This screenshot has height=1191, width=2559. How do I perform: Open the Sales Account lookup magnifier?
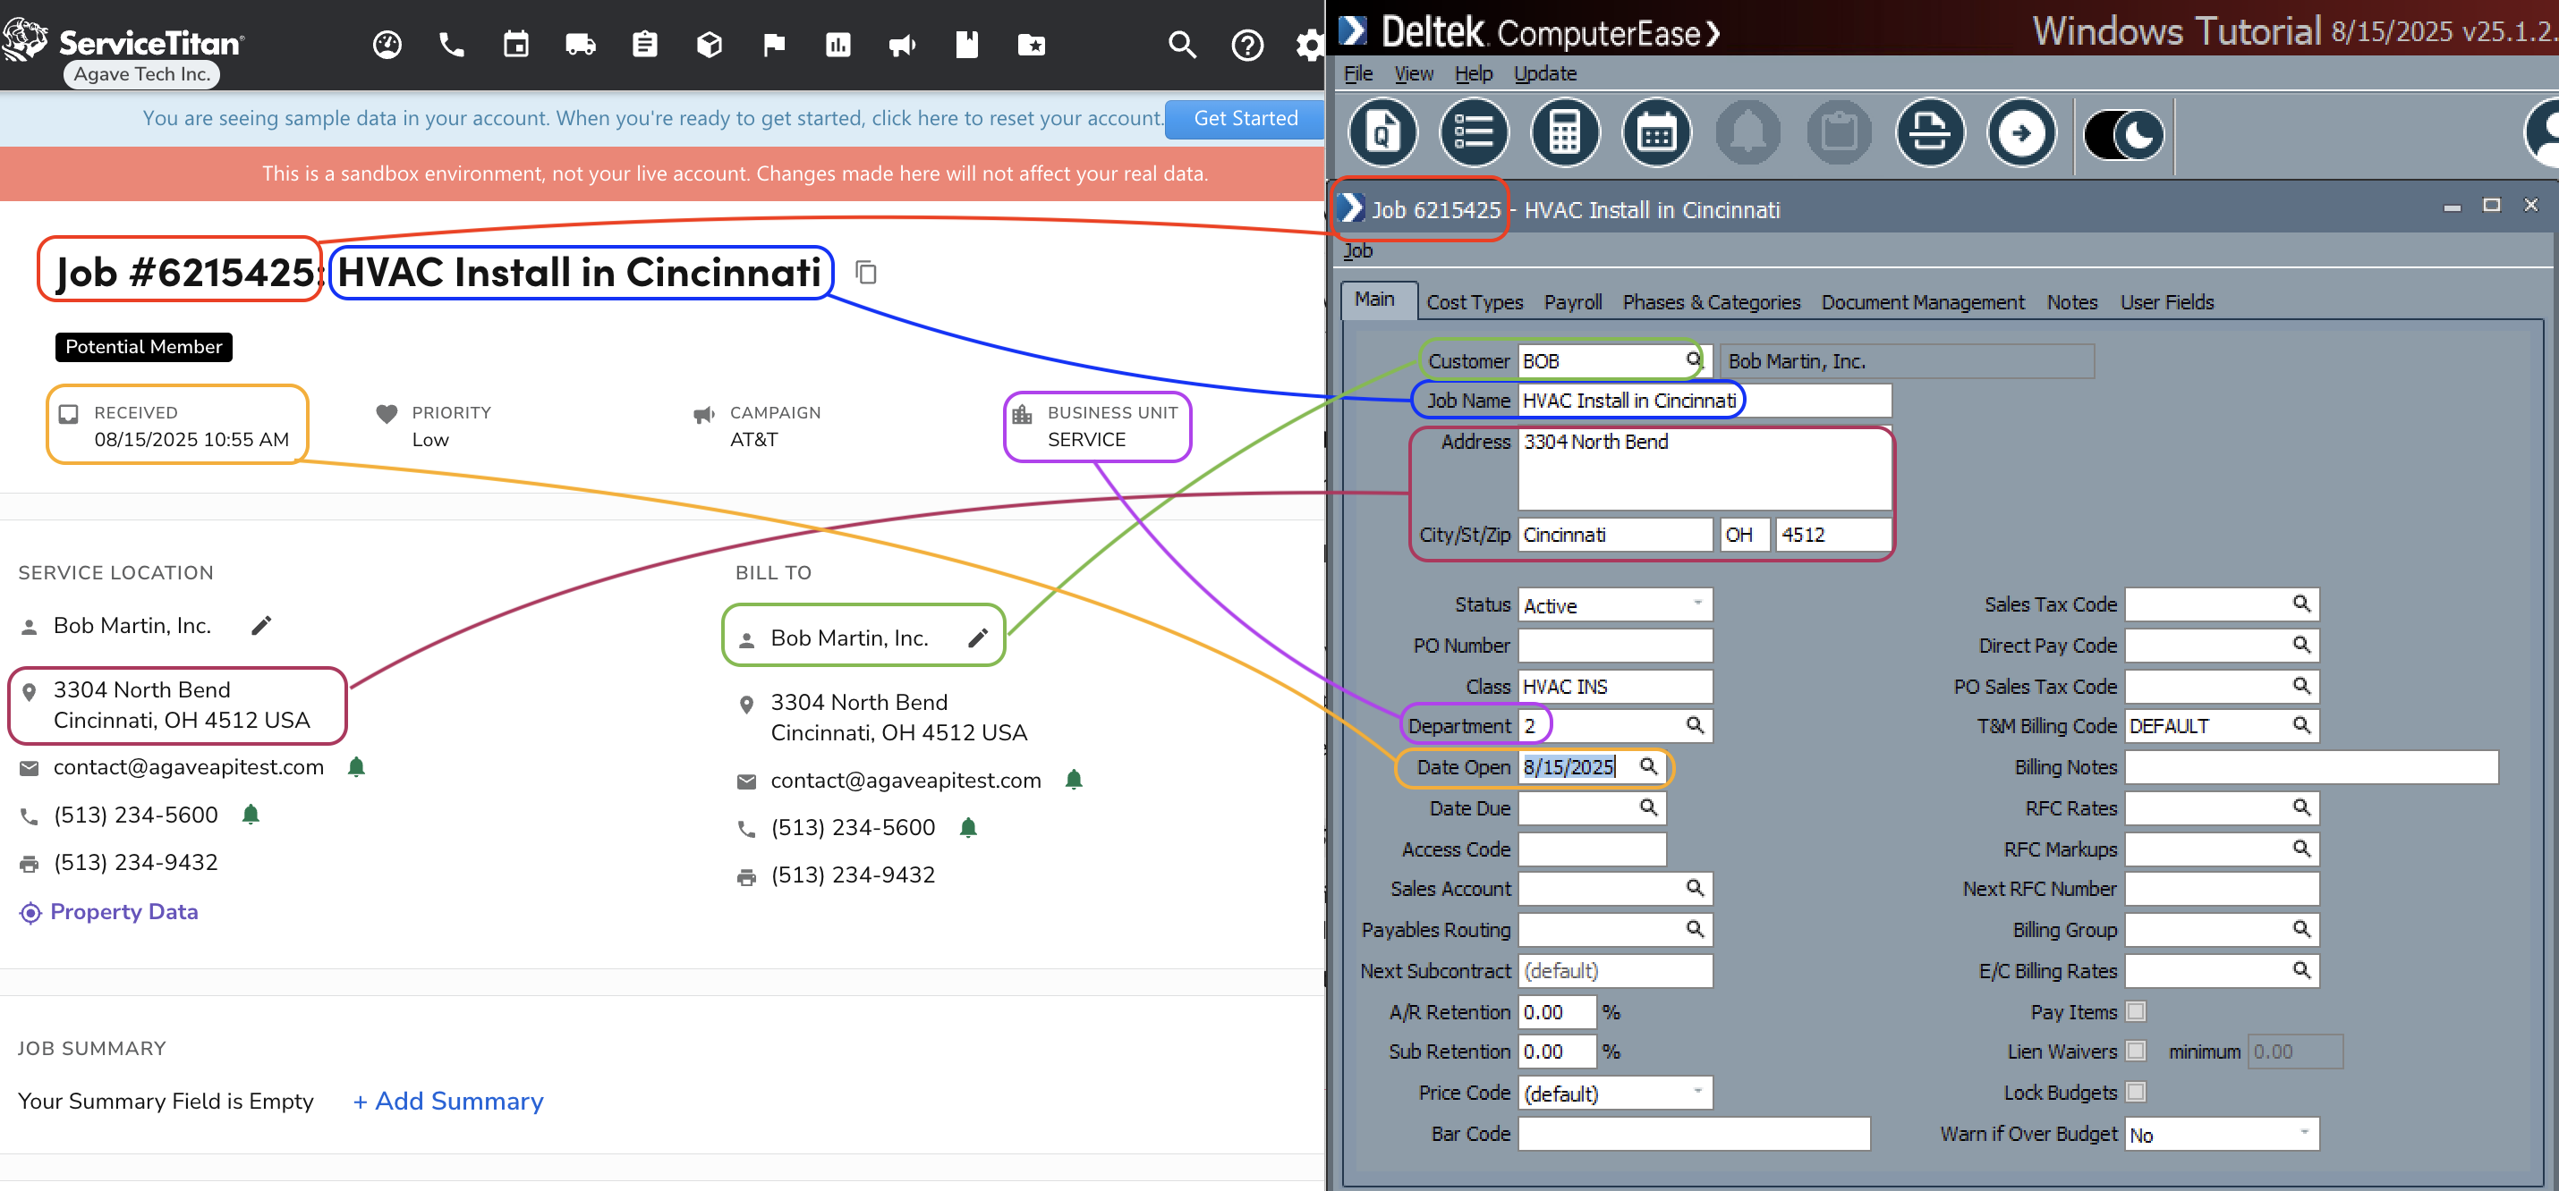click(x=1695, y=887)
